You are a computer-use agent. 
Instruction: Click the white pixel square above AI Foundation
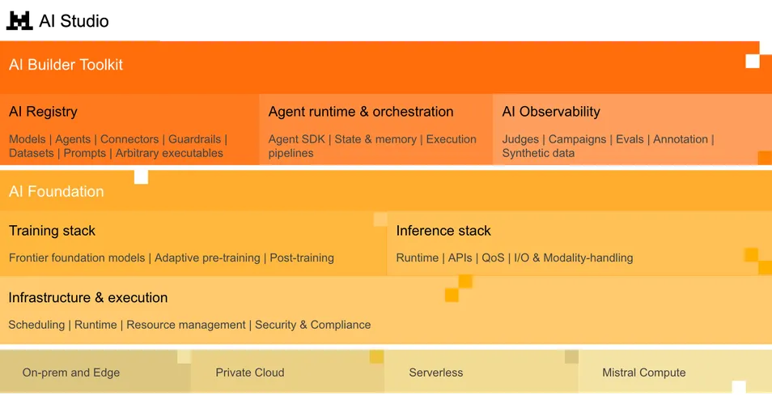(x=141, y=177)
